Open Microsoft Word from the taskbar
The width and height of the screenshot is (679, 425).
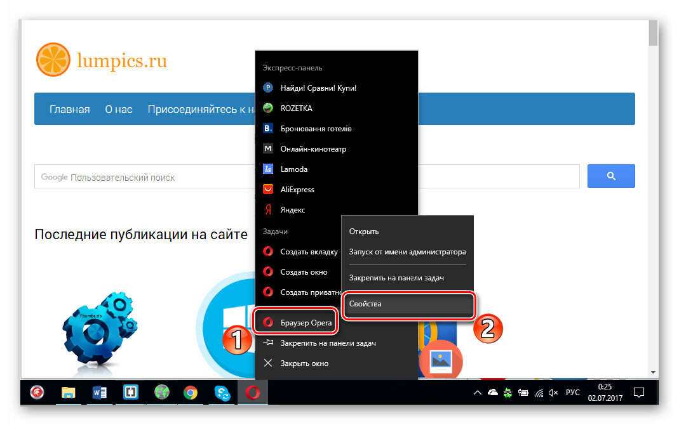pyautogui.click(x=100, y=393)
